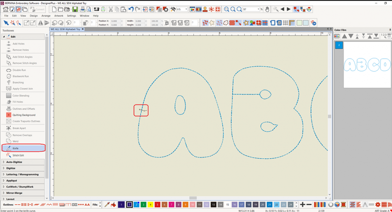This screenshot has height=212, width=392.
Task: Click Stitch Edit in the toolbox
Action: (x=18, y=155)
